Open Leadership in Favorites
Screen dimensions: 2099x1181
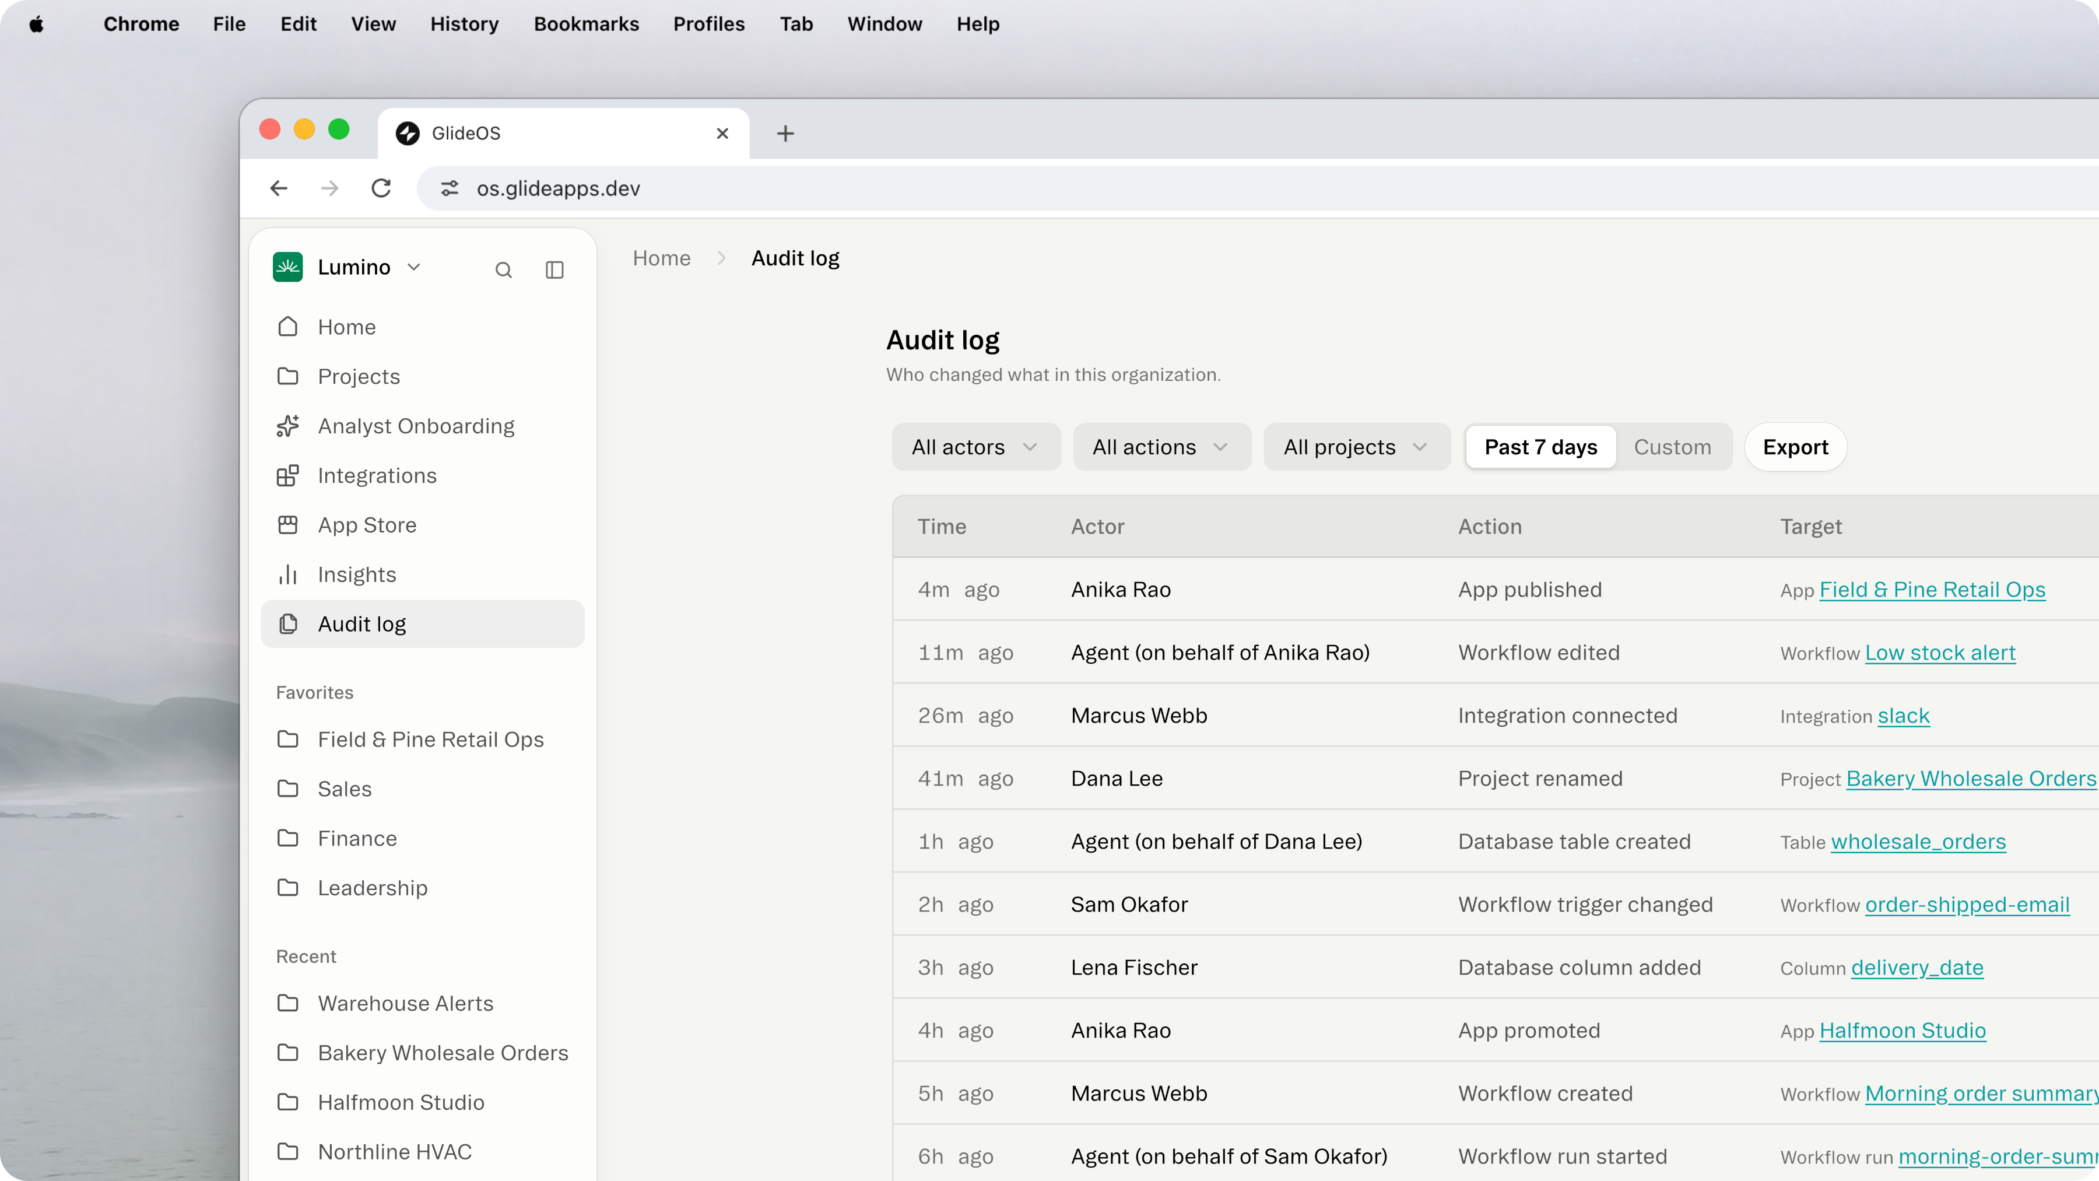422,888
